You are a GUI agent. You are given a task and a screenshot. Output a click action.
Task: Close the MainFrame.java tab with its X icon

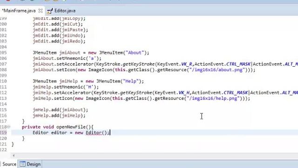click(x=41, y=11)
